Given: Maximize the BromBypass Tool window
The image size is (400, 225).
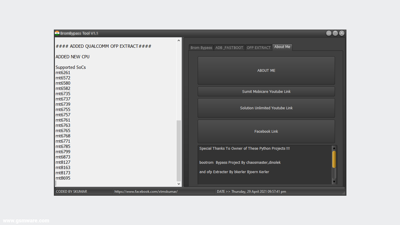Looking at the screenshot, I should [x=335, y=33].
